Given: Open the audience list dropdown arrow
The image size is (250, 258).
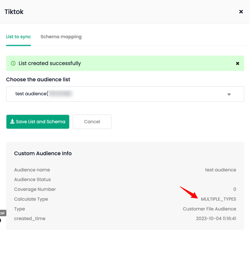Looking at the screenshot, I should point(229,94).
